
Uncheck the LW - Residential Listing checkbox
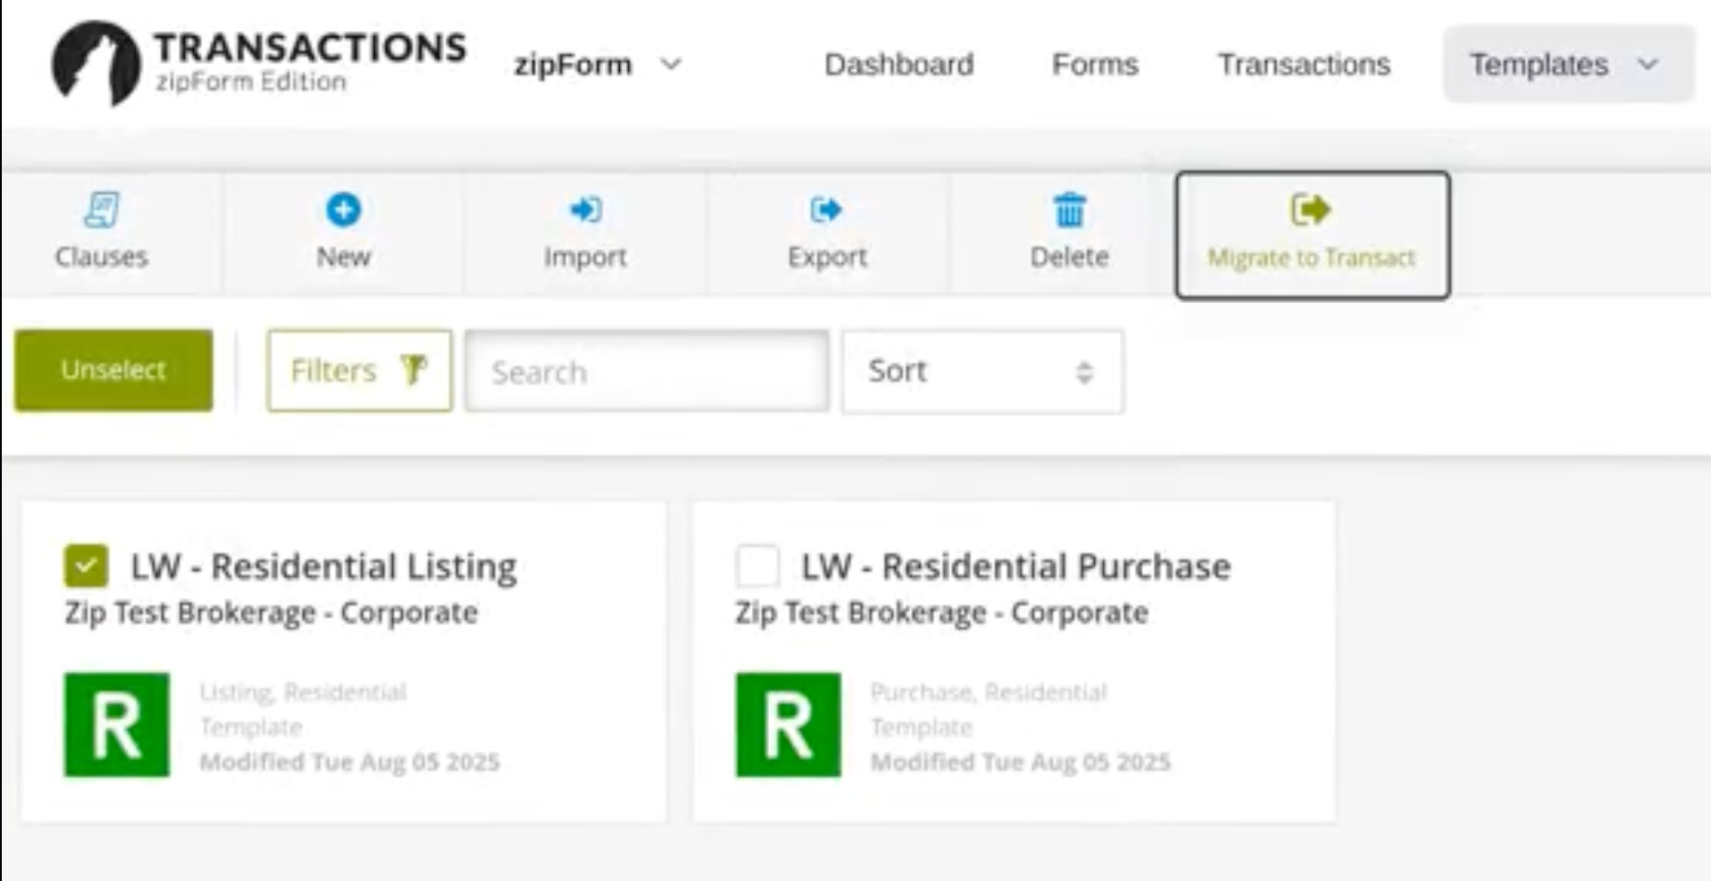(x=86, y=566)
